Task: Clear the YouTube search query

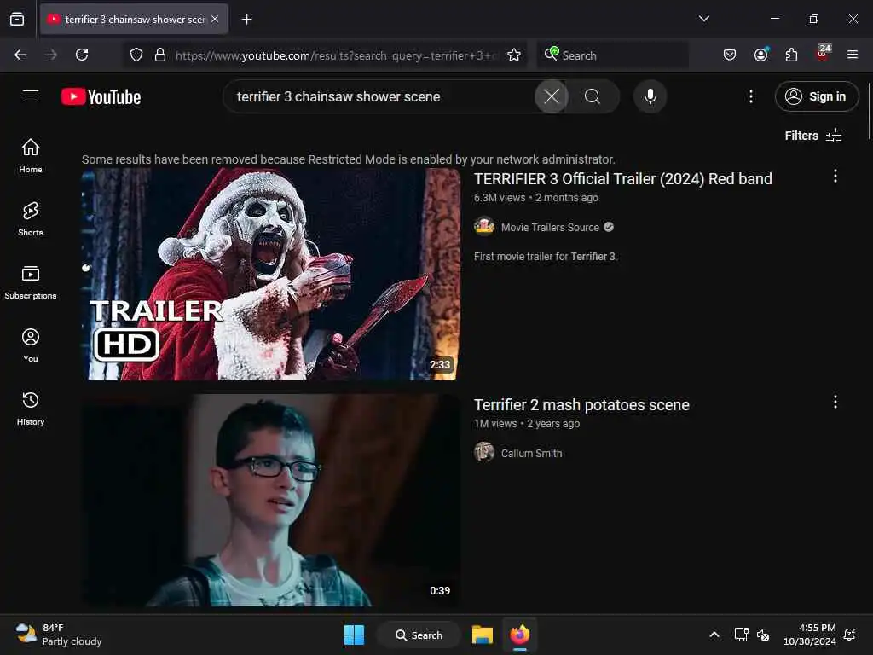Action: click(552, 96)
